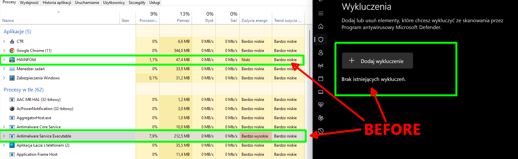Go to Windows Security Home icon

point(321,26)
